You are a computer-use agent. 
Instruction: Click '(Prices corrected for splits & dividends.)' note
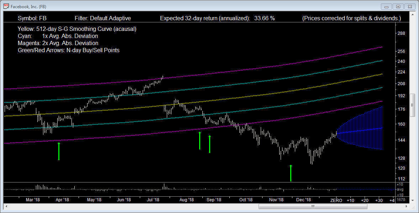coord(352,18)
